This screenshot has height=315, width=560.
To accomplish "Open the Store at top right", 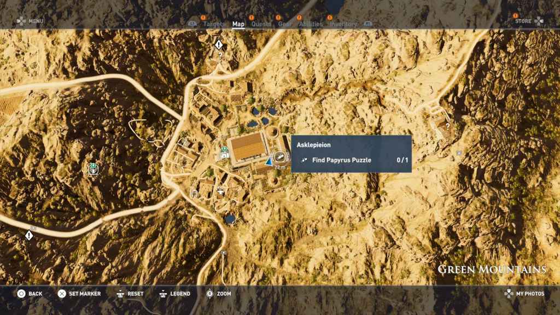I will pyautogui.click(x=529, y=21).
